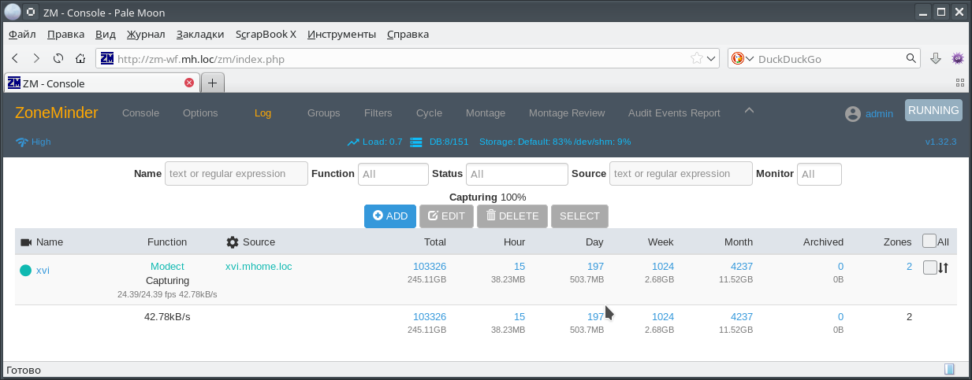The image size is (972, 380).
Task: Go forward with the browser forward arrow
Action: 36,58
